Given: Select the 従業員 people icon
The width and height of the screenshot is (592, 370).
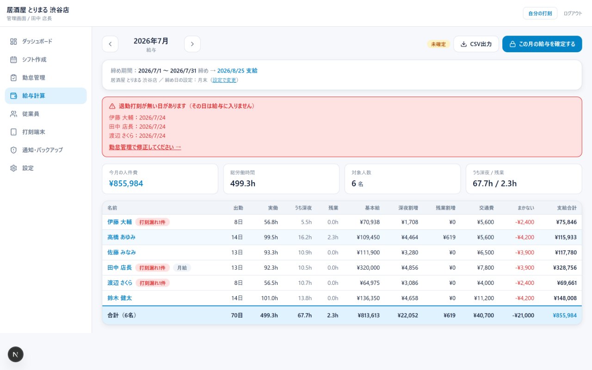Looking at the screenshot, I should [x=13, y=114].
